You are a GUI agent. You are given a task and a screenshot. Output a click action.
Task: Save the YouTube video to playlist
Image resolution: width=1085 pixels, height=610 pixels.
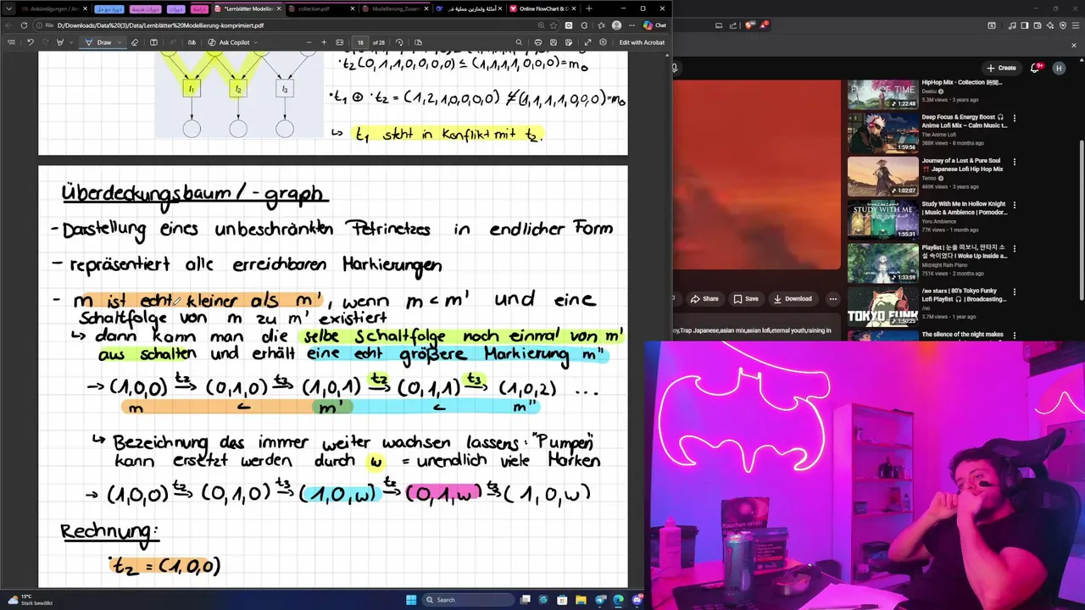coord(747,298)
